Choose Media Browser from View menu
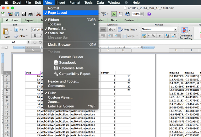The height and width of the screenshot is (137, 201). click(71, 45)
